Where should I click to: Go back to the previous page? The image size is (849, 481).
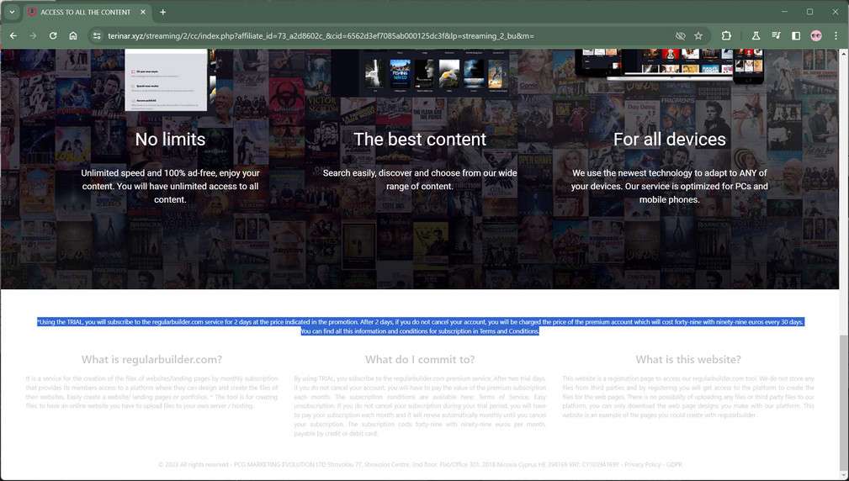[x=13, y=35]
